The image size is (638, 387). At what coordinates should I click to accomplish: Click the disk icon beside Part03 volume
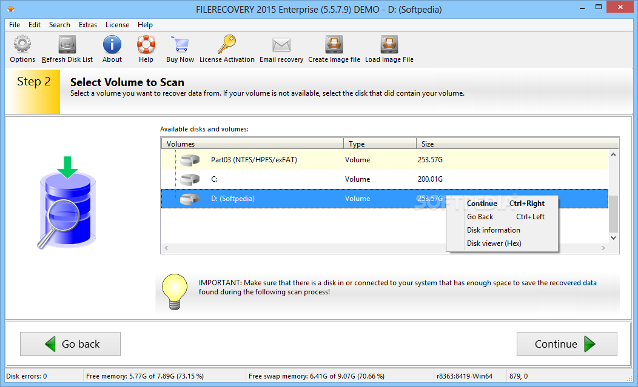(190, 160)
